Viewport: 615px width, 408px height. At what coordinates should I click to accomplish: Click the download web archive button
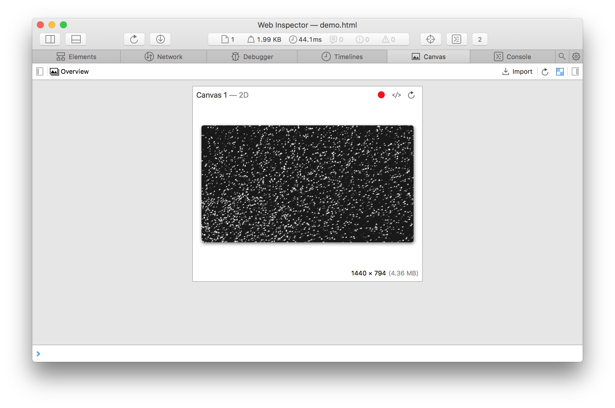point(160,39)
